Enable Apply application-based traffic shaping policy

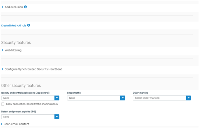pos(3,104)
